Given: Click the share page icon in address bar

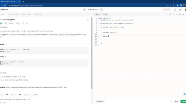Looking at the screenshot, I should 170,5.
